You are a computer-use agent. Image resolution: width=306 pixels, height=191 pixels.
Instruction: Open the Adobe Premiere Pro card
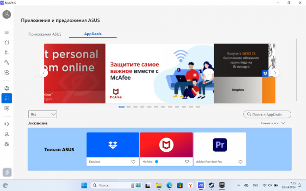click(x=220, y=149)
